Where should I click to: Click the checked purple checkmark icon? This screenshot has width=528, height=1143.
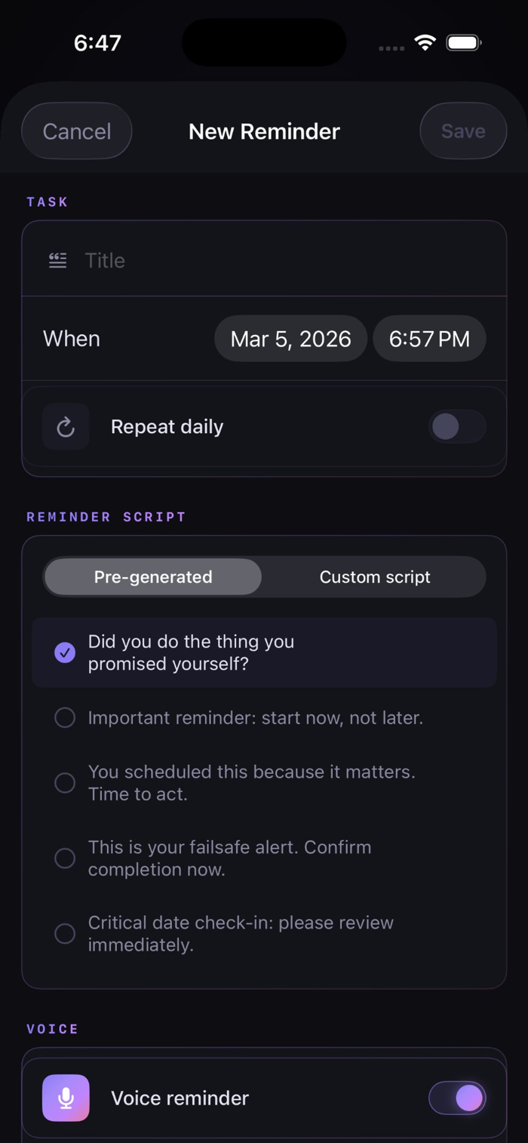[x=65, y=653]
